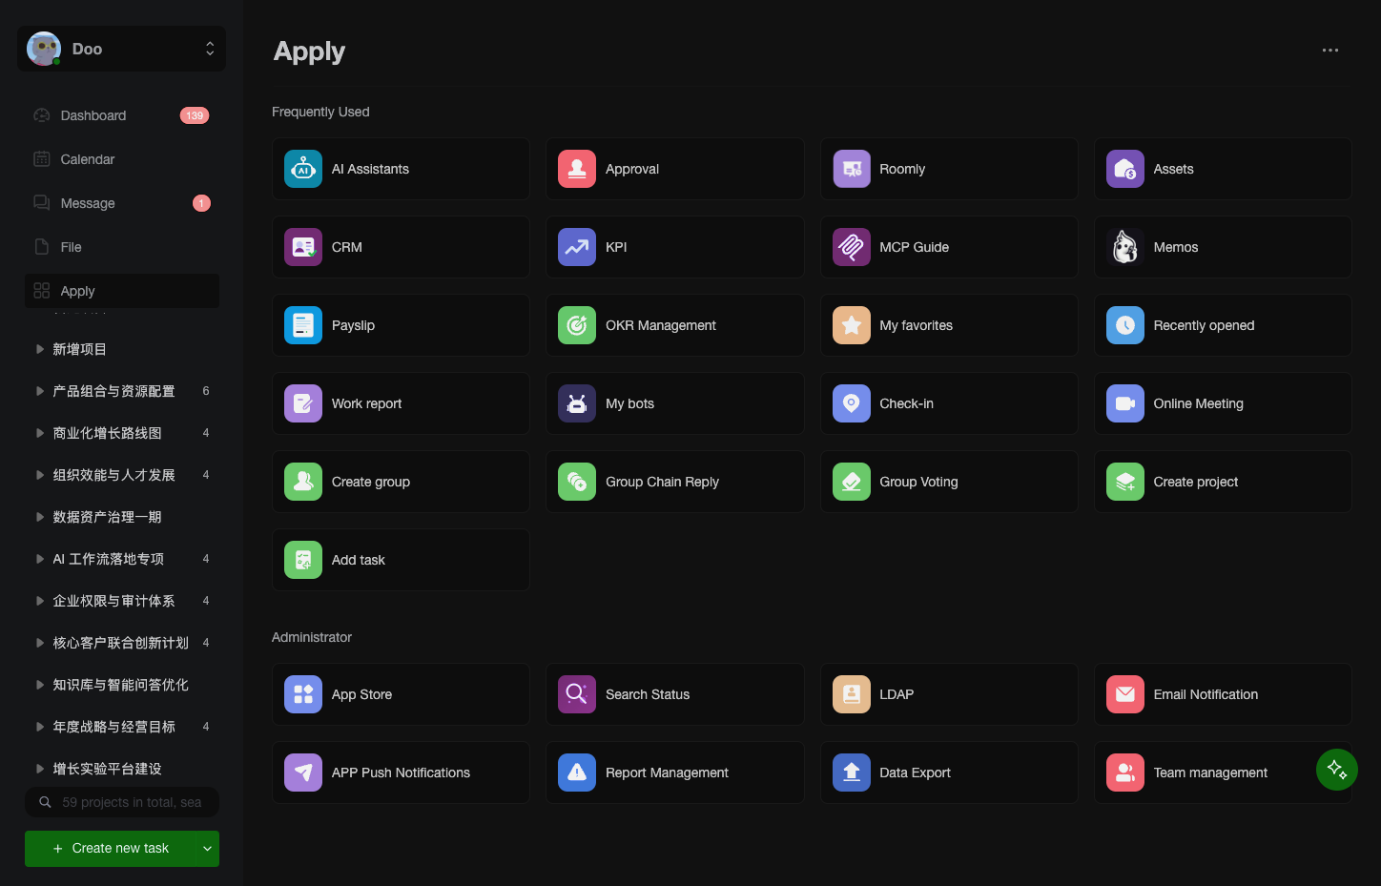Go to Dashboard in the sidebar
The height and width of the screenshot is (886, 1381).
122,115
